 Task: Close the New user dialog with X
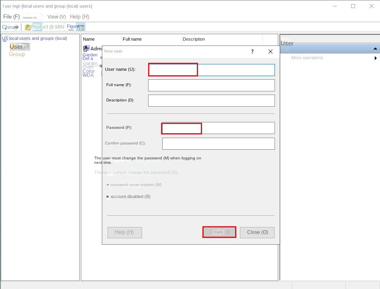271,52
